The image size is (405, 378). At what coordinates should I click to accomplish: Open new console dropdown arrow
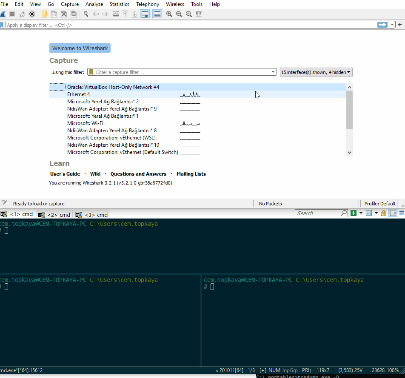click(361, 213)
